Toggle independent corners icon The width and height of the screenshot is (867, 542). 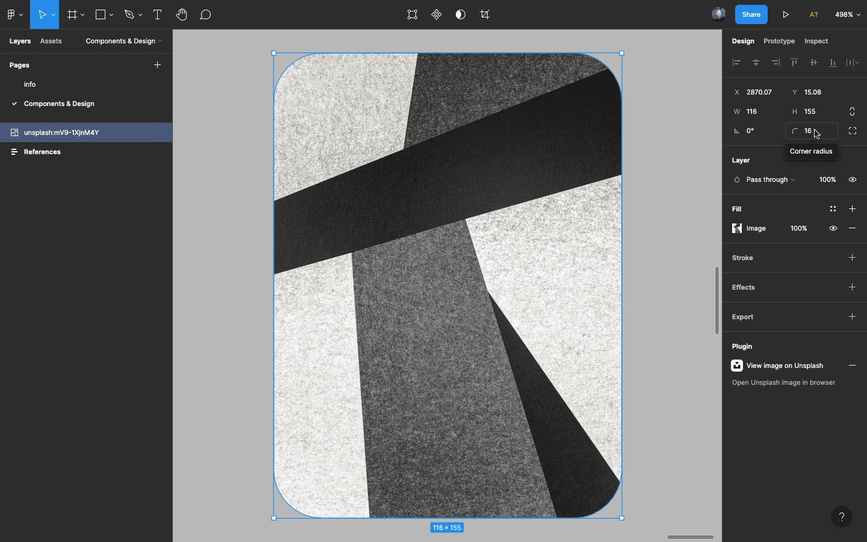[852, 131]
